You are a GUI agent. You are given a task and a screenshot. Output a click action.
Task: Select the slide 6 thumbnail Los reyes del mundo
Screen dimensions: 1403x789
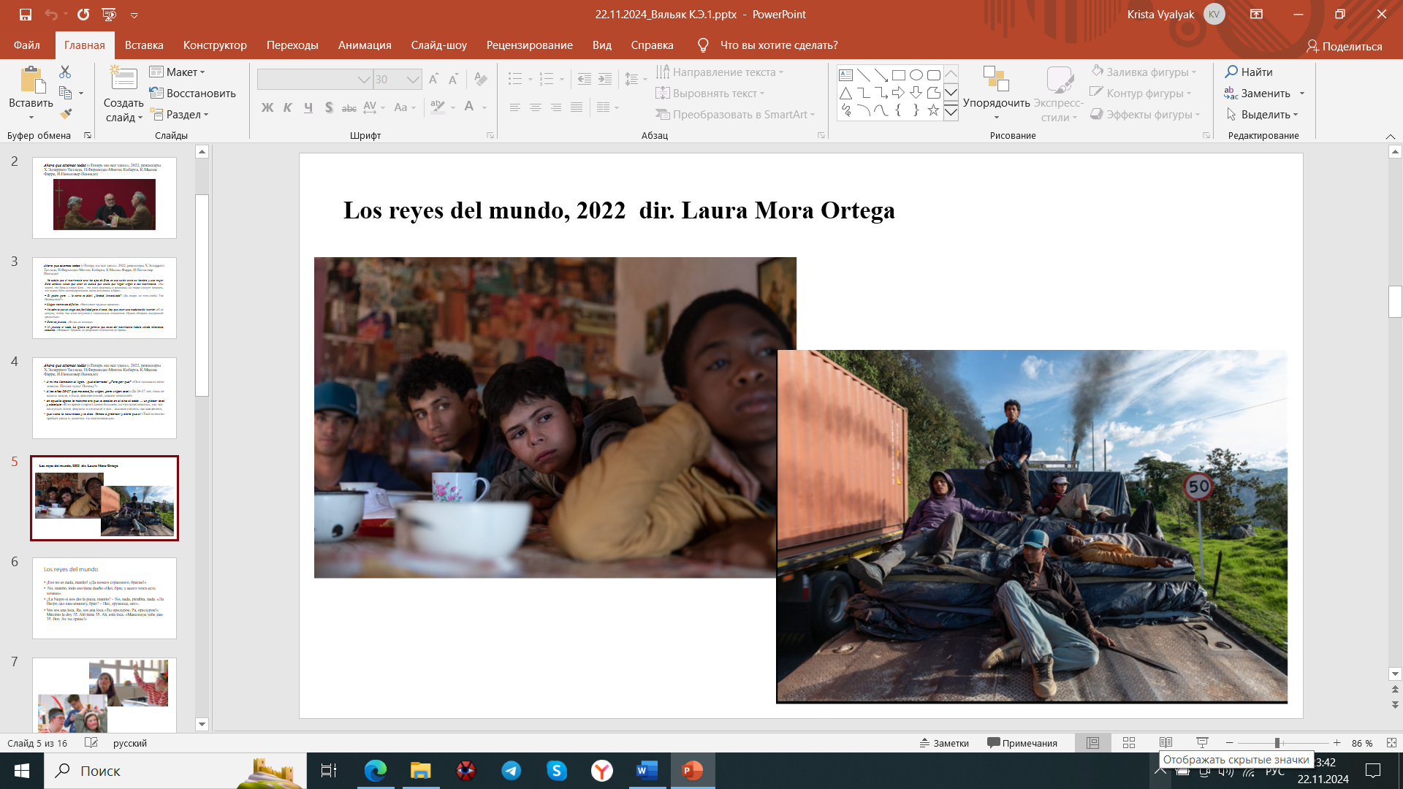[104, 598]
